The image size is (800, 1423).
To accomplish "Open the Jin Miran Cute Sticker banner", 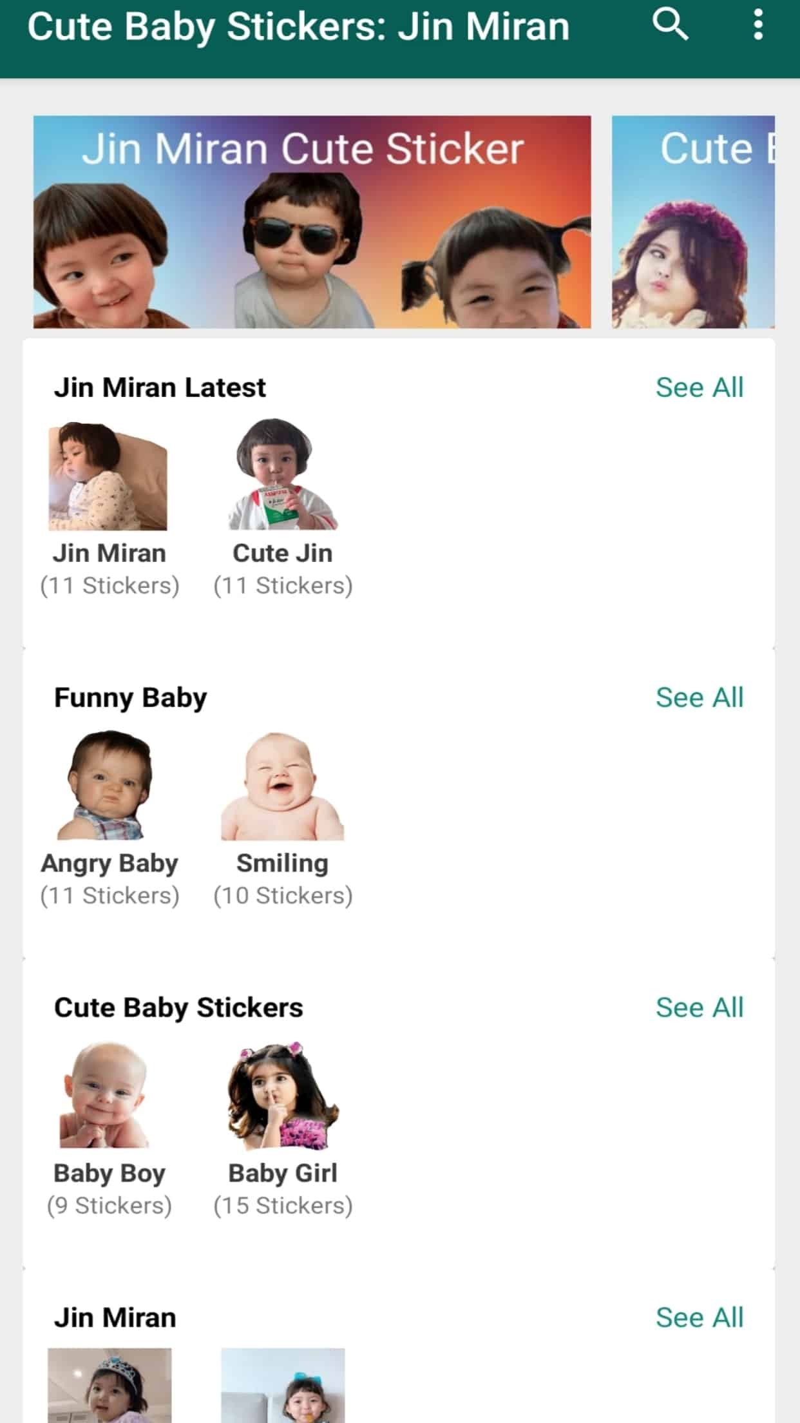I will [312, 222].
